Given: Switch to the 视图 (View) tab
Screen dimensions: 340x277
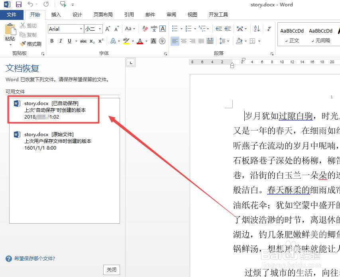Looking at the screenshot, I should (193, 14).
